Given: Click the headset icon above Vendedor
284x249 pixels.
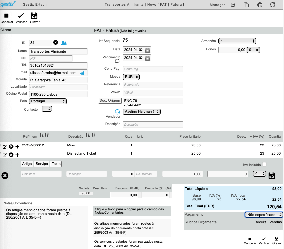Looking at the screenshot, I should (117, 112).
